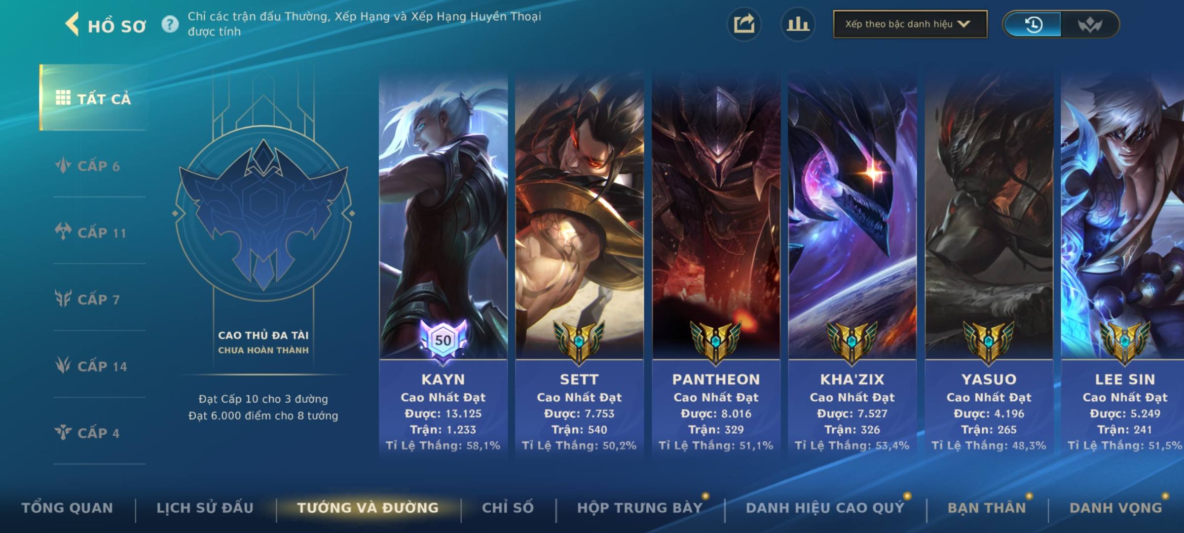Viewport: 1184px width, 533px height.
Task: Open the Hộp Trưng Bày tab
Action: point(640,508)
